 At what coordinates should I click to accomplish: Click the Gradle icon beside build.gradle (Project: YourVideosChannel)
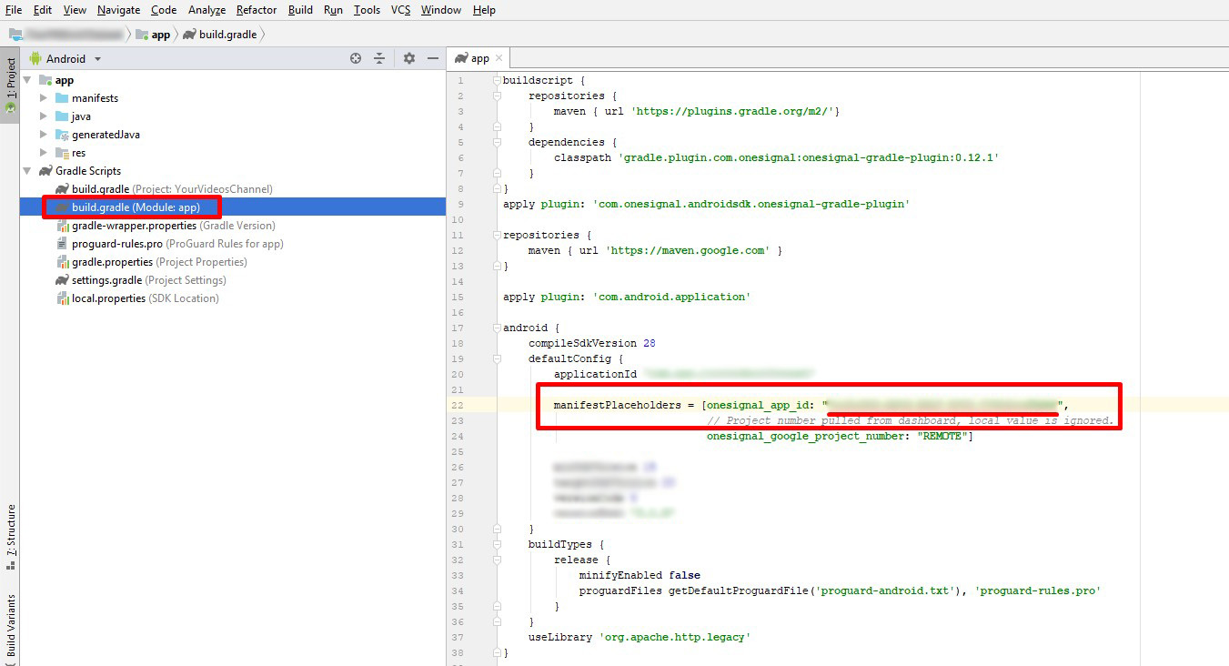pyautogui.click(x=62, y=188)
